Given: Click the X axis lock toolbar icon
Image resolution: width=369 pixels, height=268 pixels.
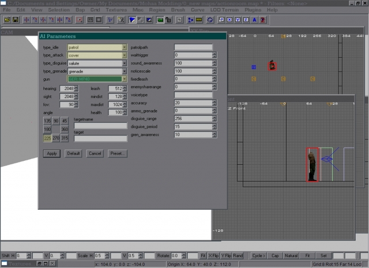Looking at the screenshot, I should click(229, 20).
